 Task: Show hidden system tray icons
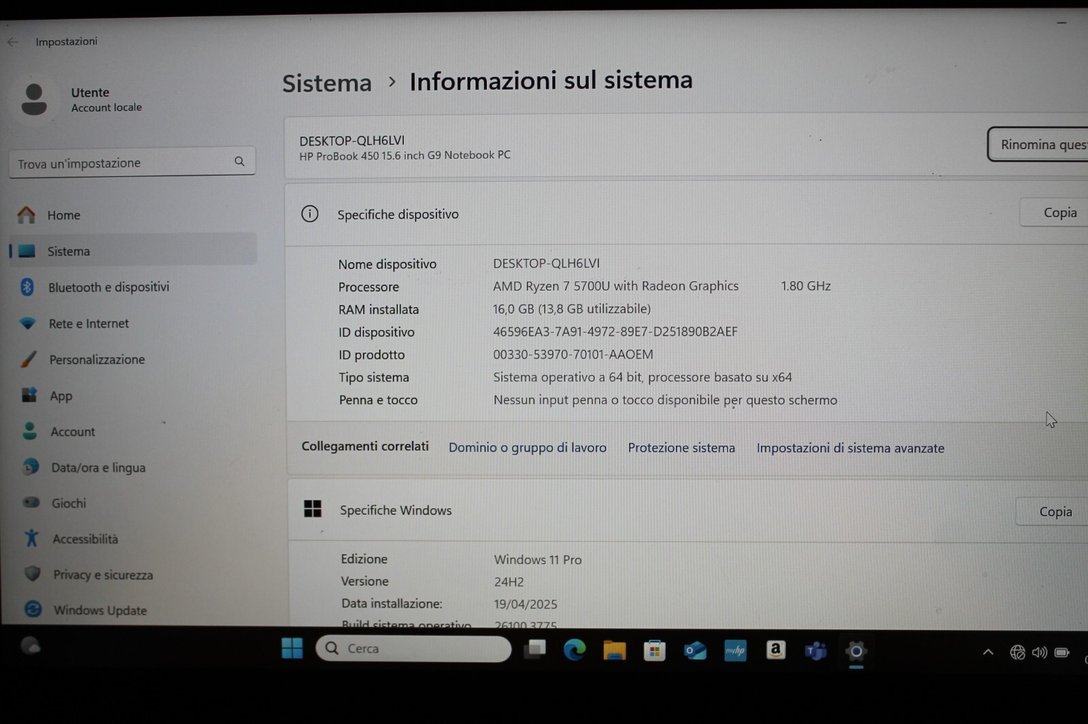[x=988, y=652]
